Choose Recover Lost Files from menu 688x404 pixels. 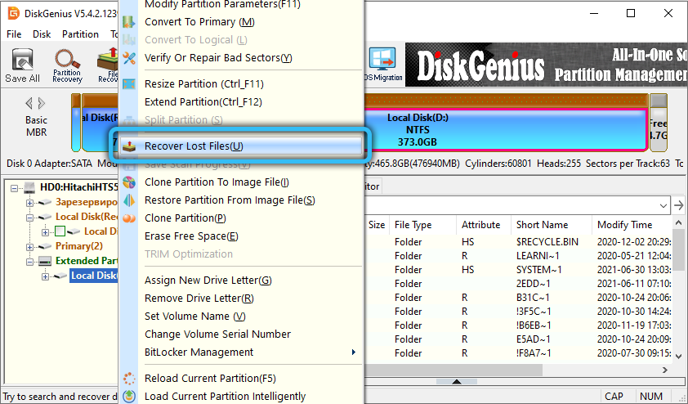pyautogui.click(x=194, y=146)
